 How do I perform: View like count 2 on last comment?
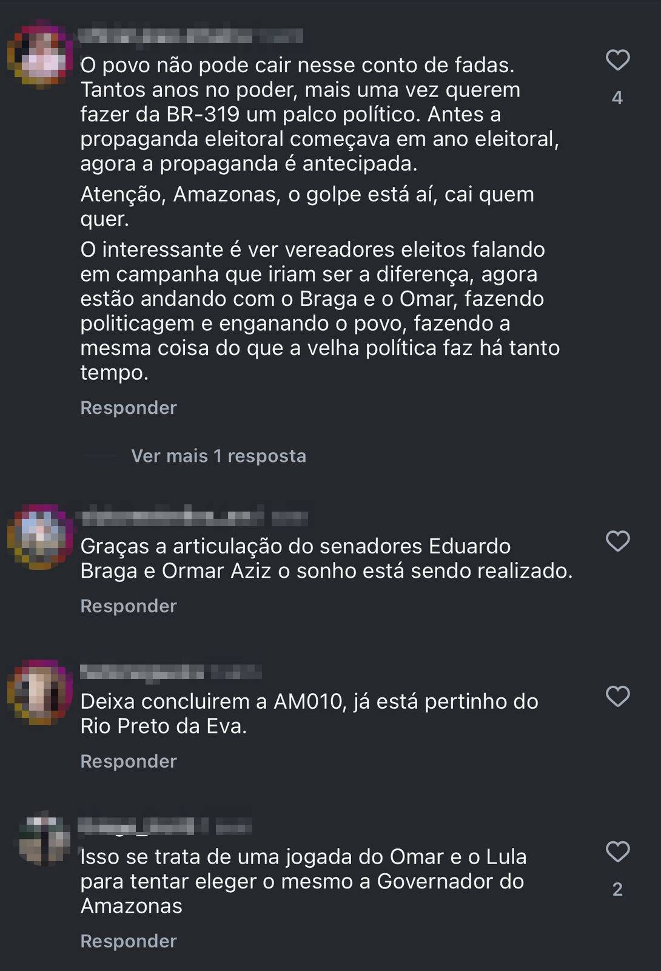617,889
